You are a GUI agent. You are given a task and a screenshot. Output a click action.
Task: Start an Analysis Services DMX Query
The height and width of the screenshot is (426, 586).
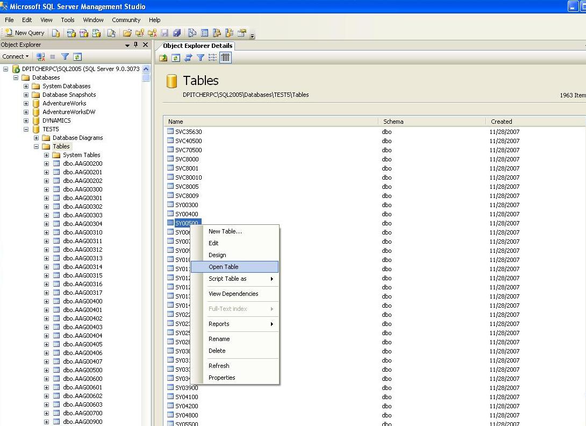84,33
